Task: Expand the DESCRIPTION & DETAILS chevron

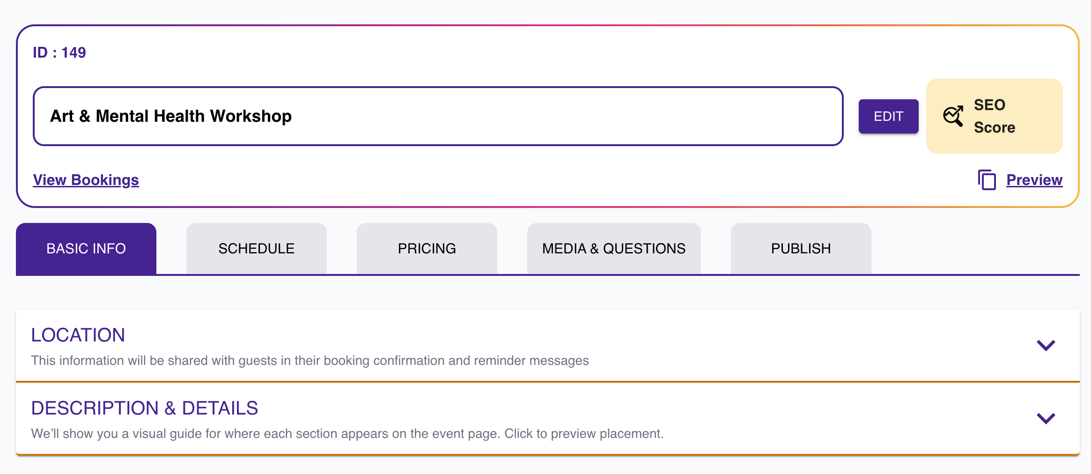Action: pos(1046,418)
